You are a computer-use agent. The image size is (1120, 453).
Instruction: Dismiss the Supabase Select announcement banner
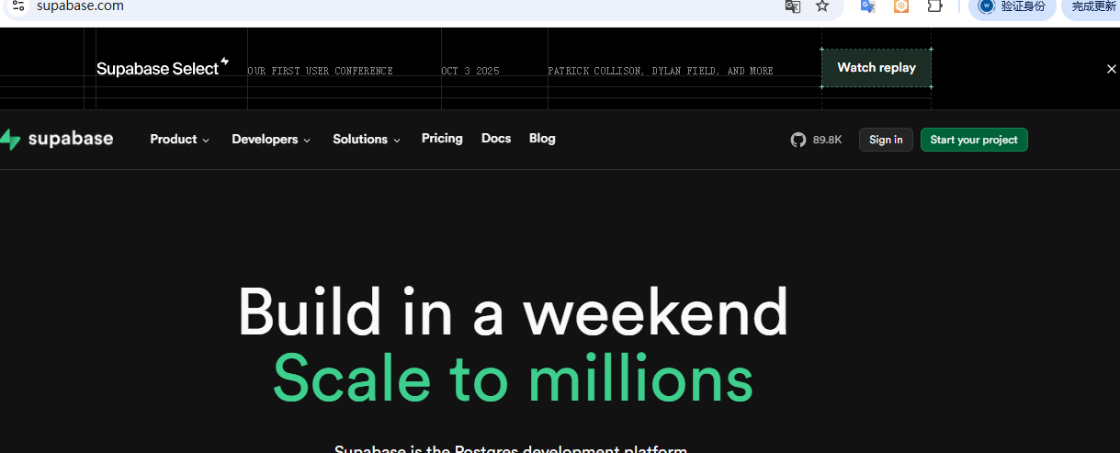(x=1111, y=69)
